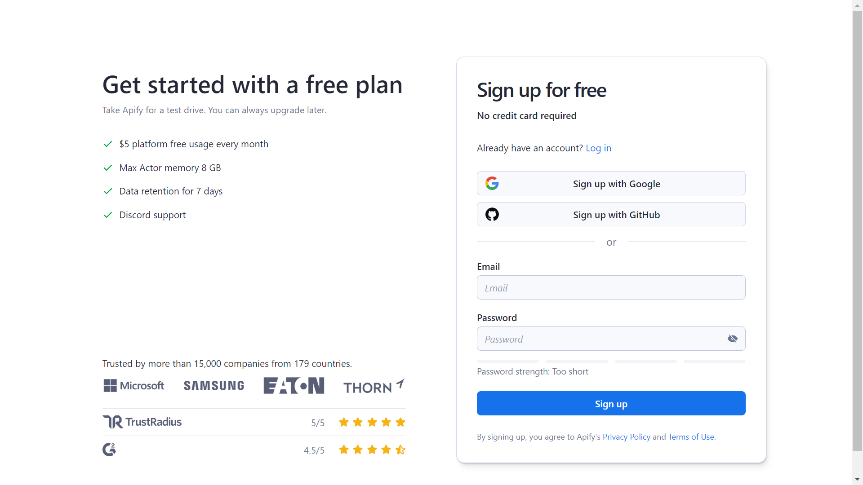Open the Privacy Policy link
863x485 pixels.
[626, 437]
